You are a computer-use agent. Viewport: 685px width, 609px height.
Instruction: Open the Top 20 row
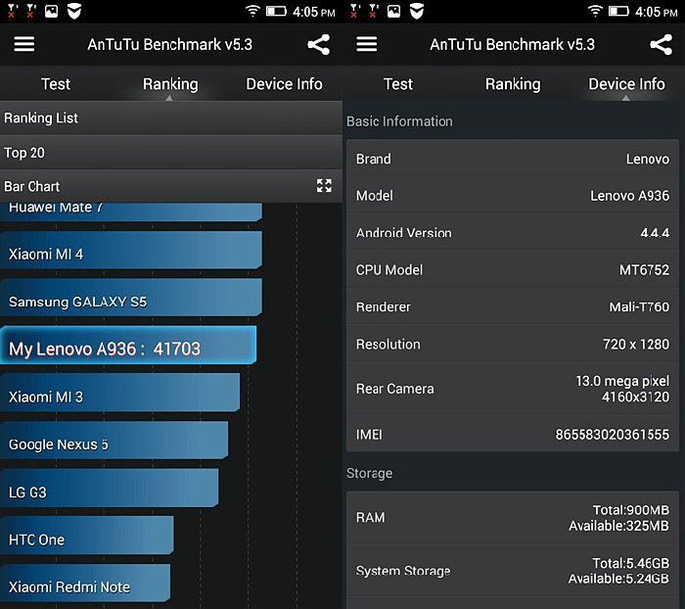171,153
